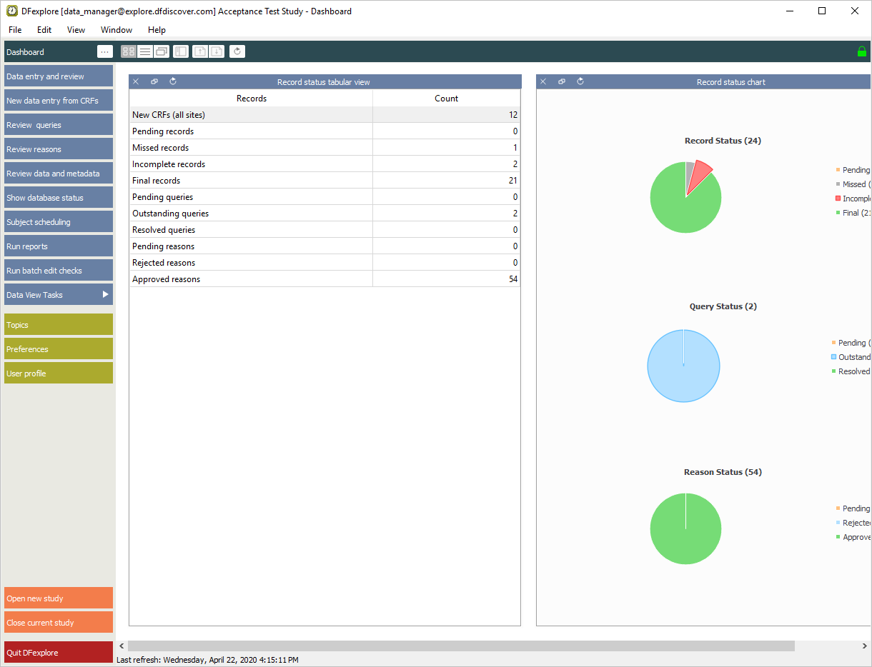Select the list layout icon in toolbar
Image resolution: width=872 pixels, height=667 pixels.
pyautogui.click(x=145, y=51)
